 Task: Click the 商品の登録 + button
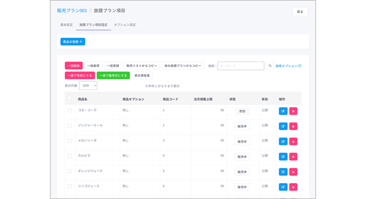[x=73, y=42]
